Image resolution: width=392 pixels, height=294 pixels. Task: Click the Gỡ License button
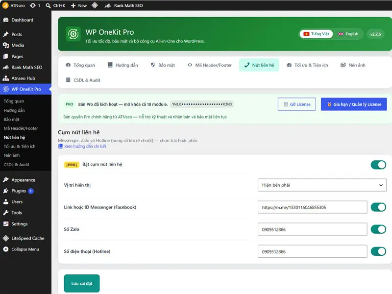click(x=297, y=104)
